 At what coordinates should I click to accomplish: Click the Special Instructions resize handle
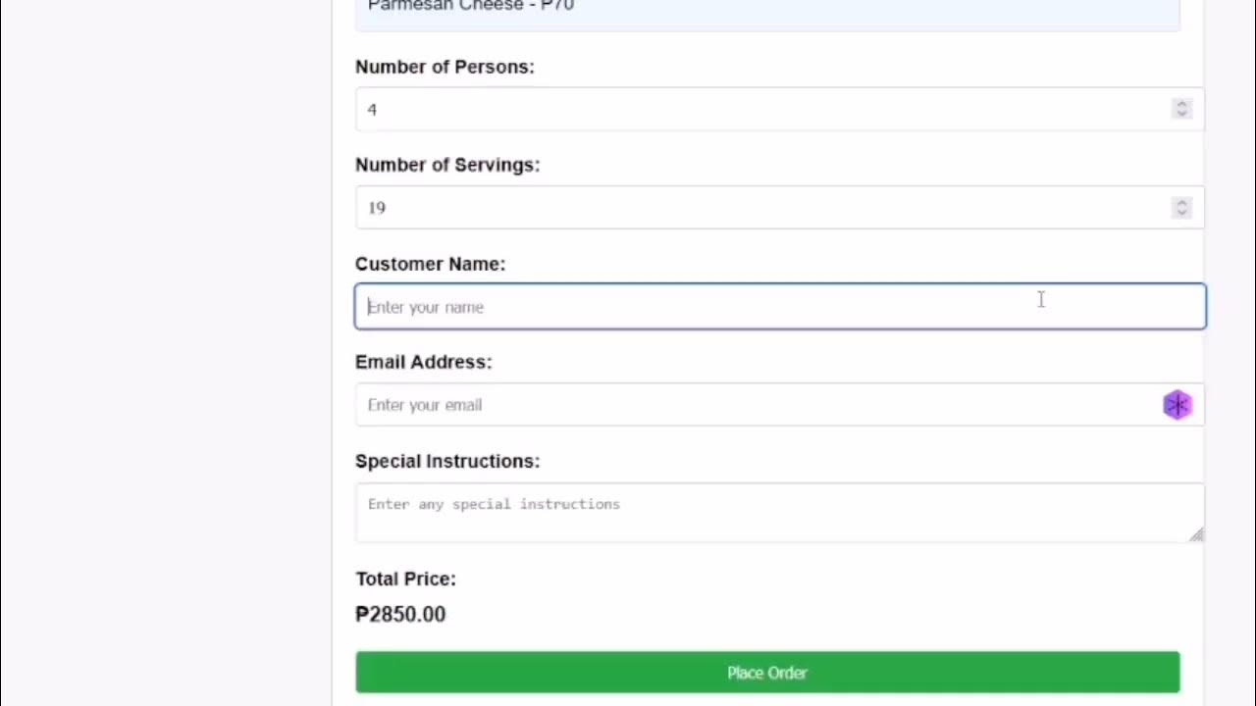point(1196,533)
